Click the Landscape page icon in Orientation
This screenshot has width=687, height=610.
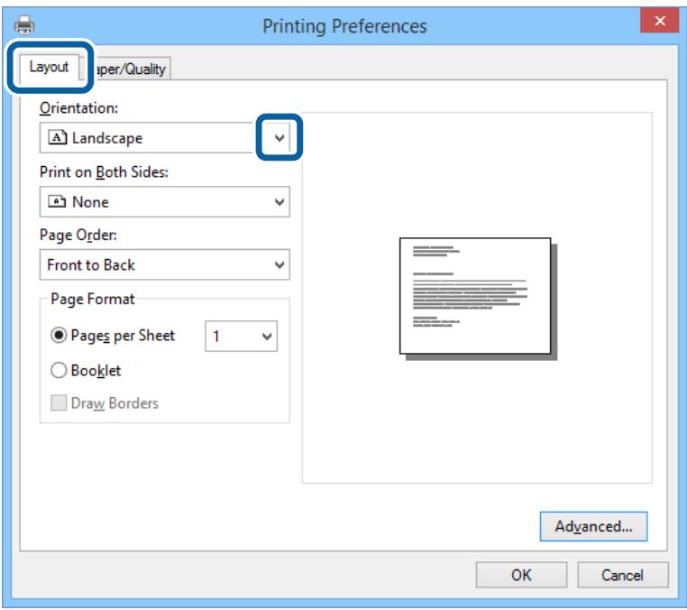click(57, 138)
